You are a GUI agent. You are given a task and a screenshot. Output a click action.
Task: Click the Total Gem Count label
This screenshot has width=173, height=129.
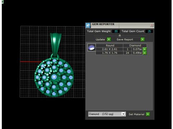[x=133, y=31]
